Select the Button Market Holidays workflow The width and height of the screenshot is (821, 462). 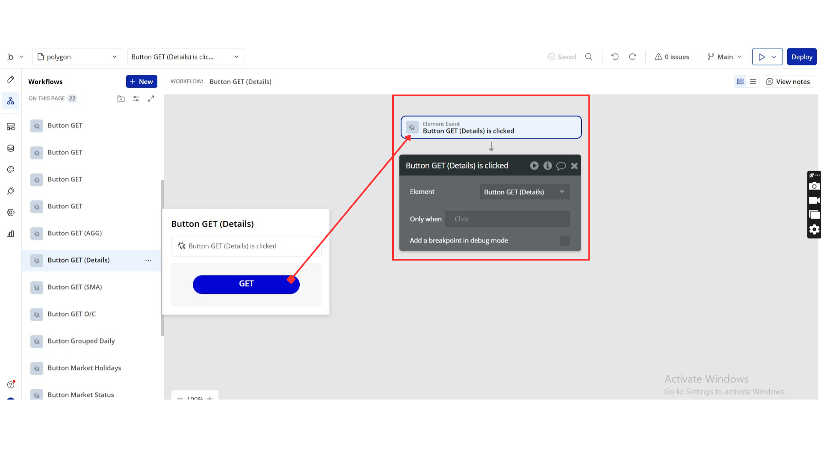tap(84, 368)
